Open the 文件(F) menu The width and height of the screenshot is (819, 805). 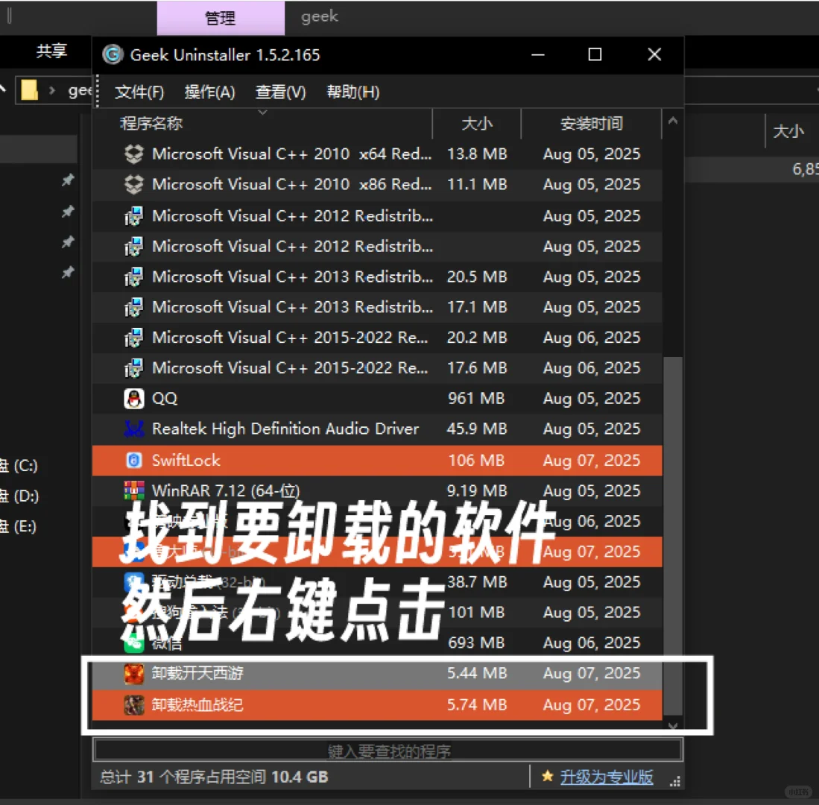tap(139, 92)
